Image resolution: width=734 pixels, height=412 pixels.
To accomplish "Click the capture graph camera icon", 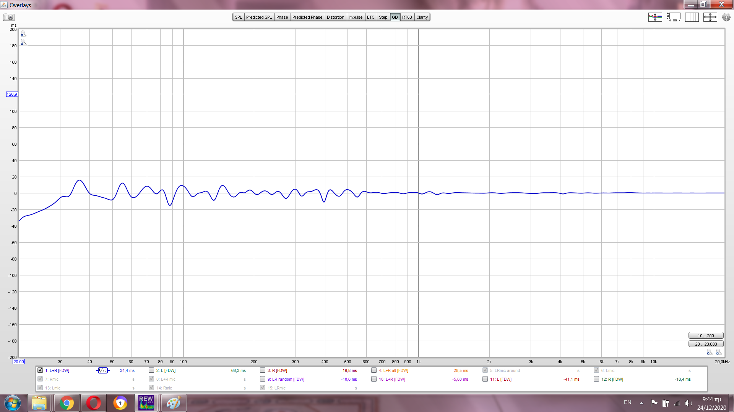I will 9,17.
